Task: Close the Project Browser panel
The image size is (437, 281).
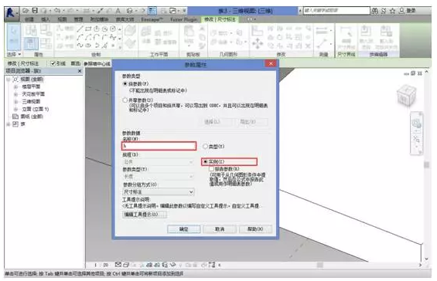Action: click(80, 71)
